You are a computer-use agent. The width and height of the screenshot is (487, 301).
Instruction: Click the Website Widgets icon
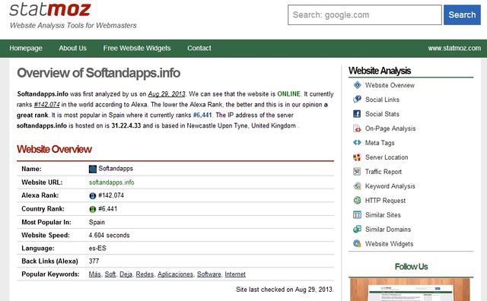point(357,243)
